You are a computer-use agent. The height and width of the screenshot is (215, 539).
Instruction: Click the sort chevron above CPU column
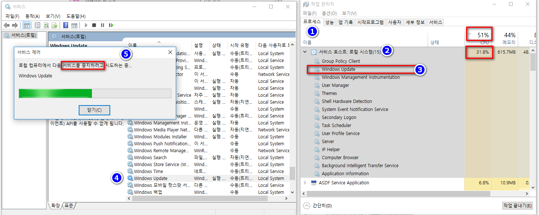coord(470,34)
